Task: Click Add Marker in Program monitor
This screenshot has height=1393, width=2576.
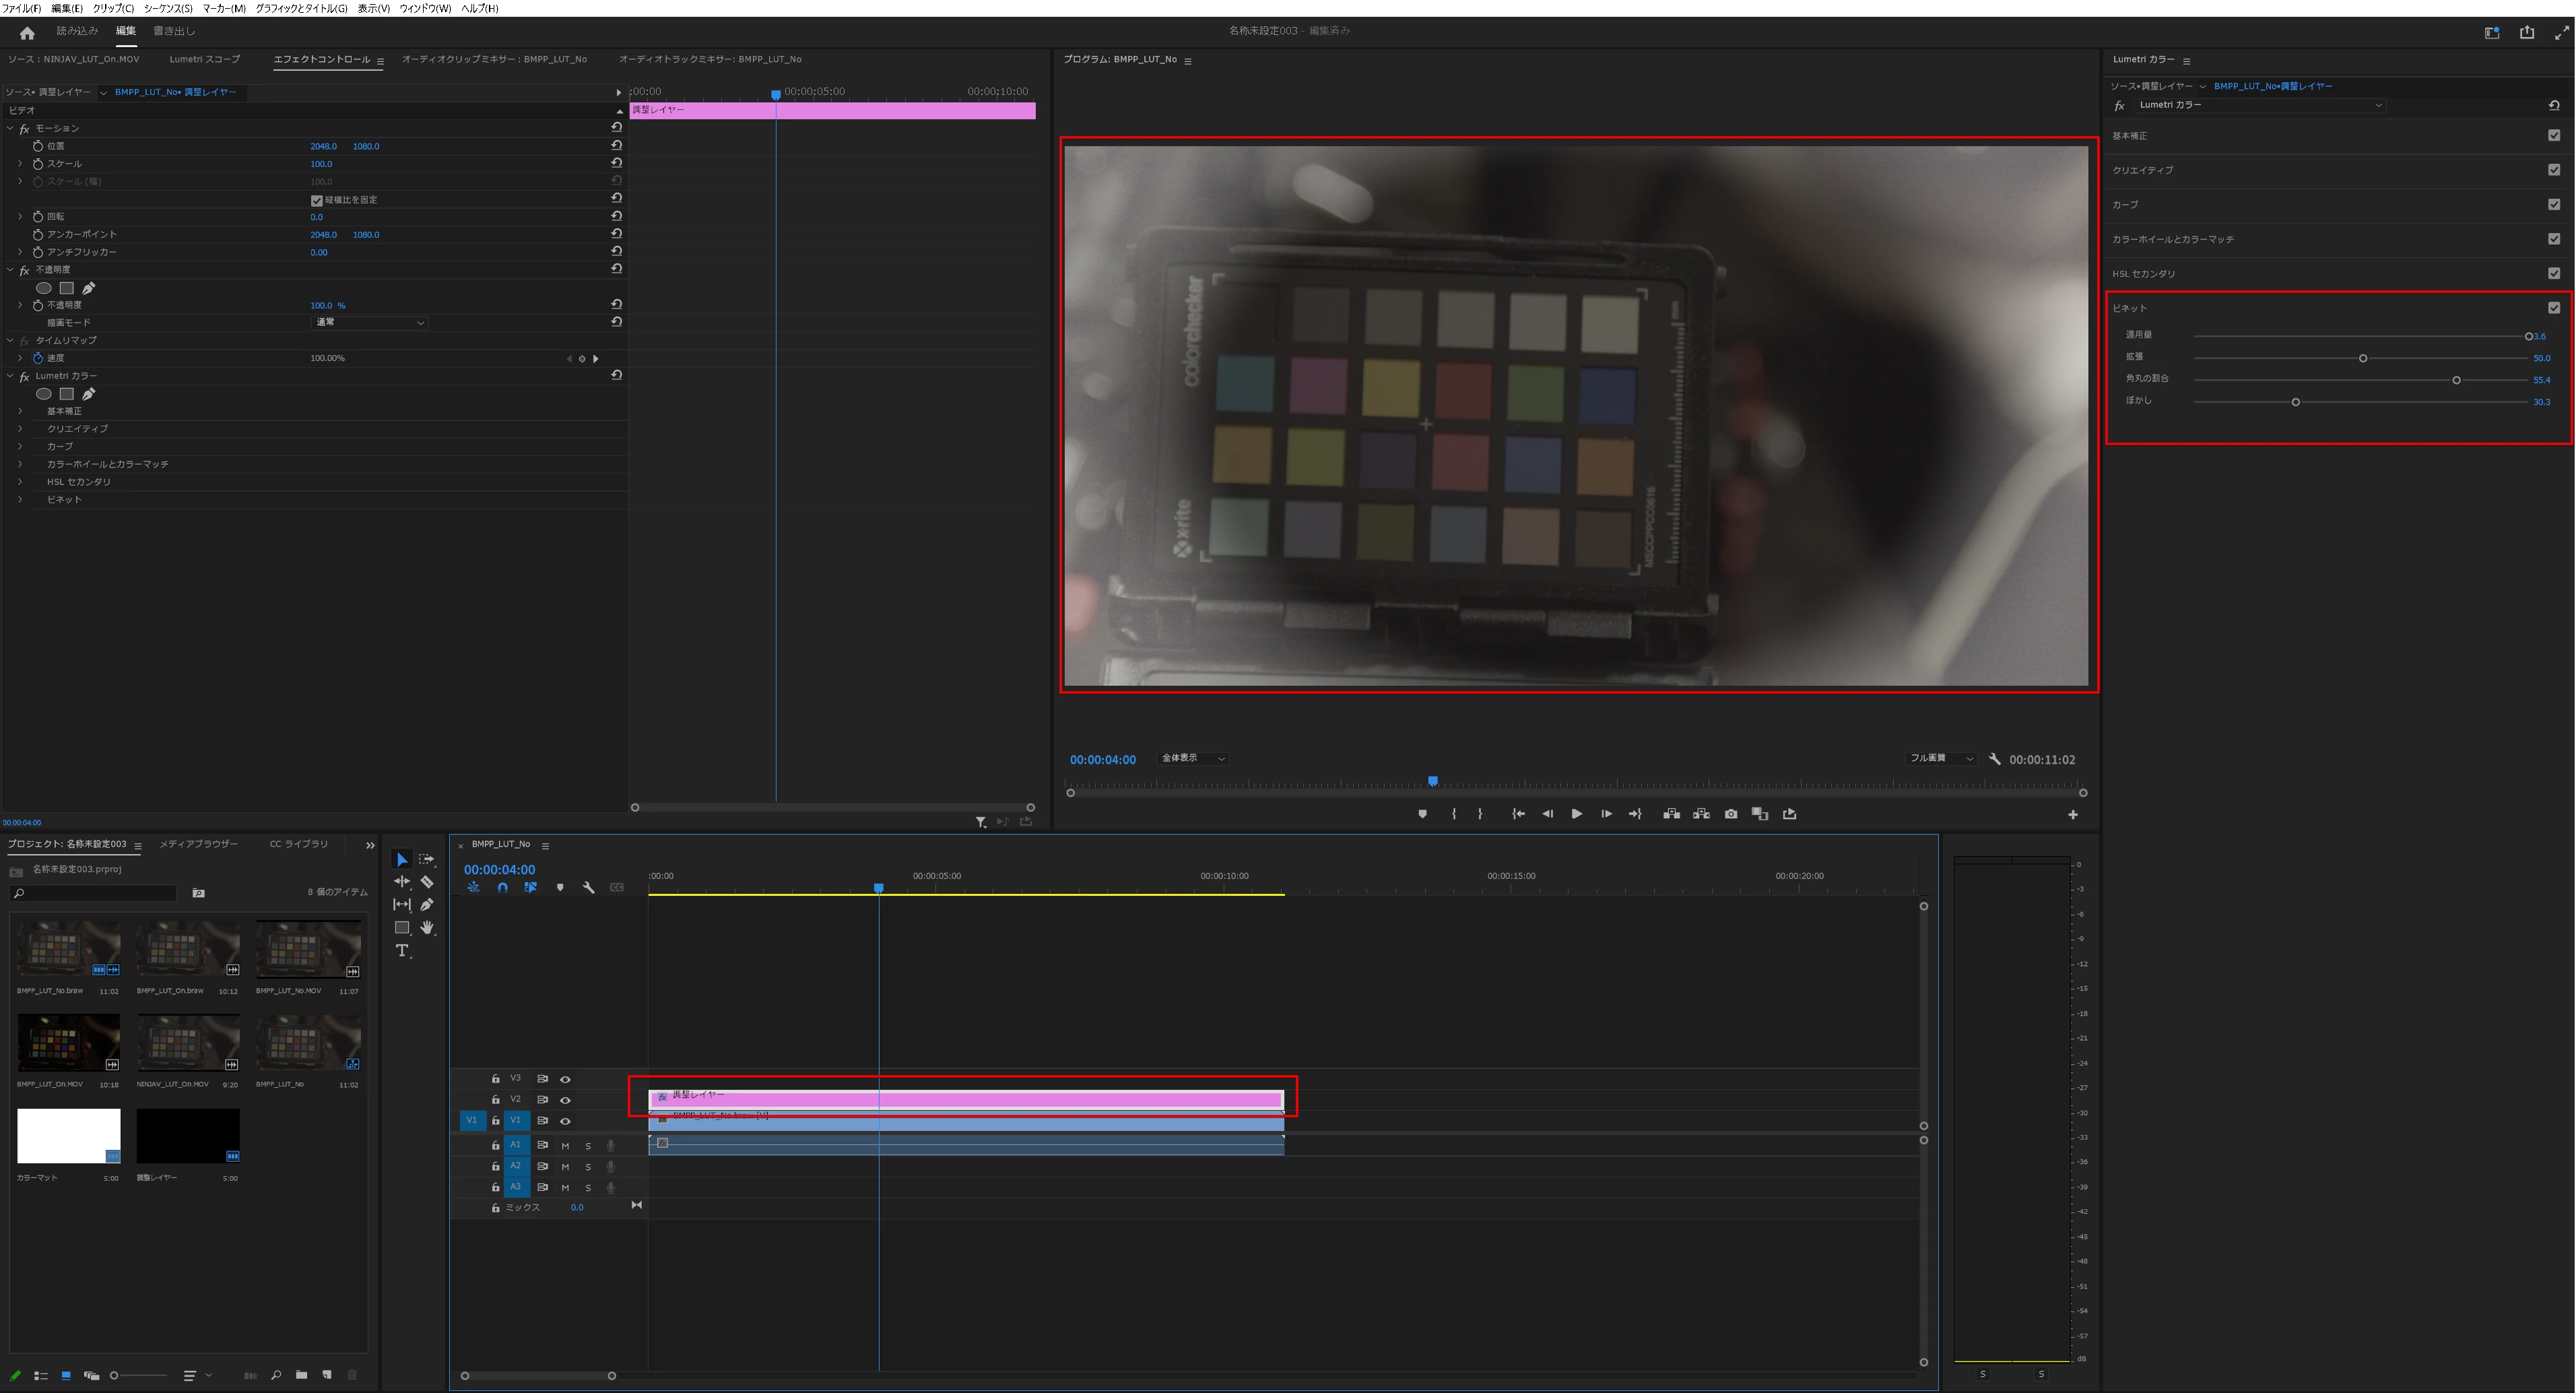Action: click(x=1422, y=814)
